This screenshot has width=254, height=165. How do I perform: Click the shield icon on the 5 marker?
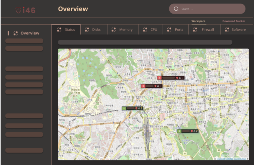point(155,86)
